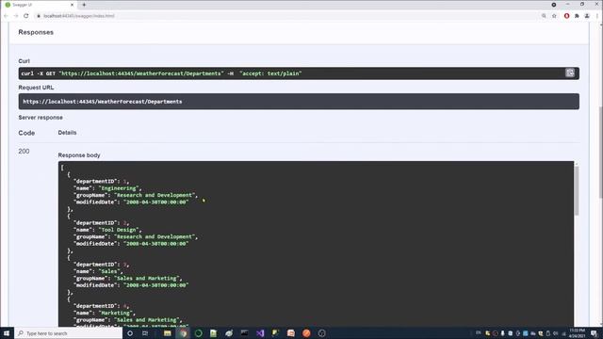Open the Windows Start menu
Viewport: 603px width, 339px height.
point(7,333)
